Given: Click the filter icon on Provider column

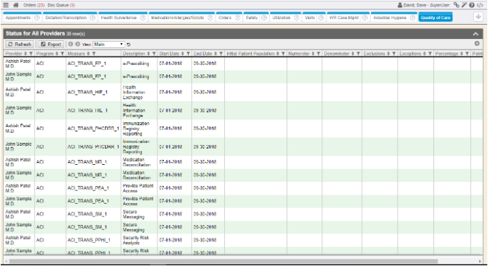Looking at the screenshot, I should tap(30, 54).
